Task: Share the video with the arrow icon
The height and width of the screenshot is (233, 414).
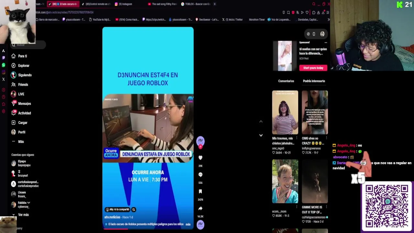Action: (x=201, y=208)
